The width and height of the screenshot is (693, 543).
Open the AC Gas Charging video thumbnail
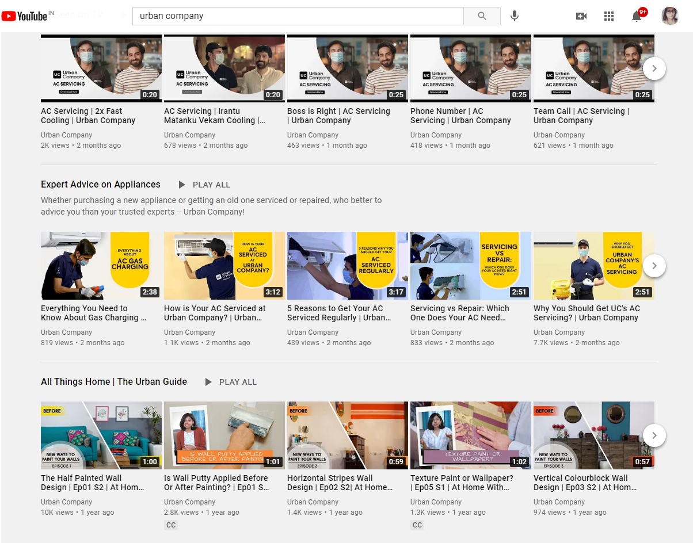tap(101, 266)
